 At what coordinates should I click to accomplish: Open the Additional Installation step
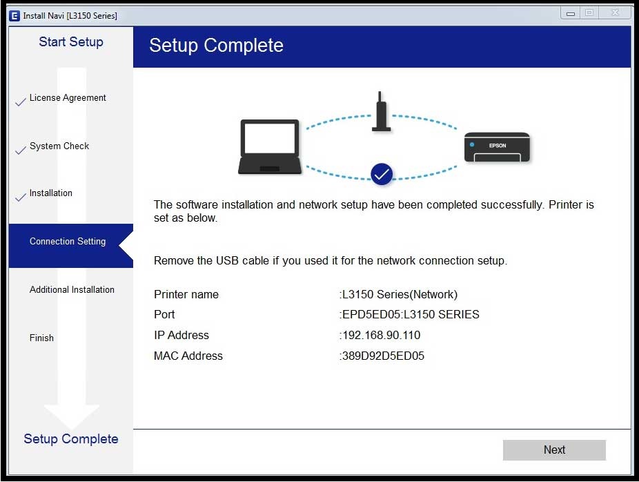[72, 289]
